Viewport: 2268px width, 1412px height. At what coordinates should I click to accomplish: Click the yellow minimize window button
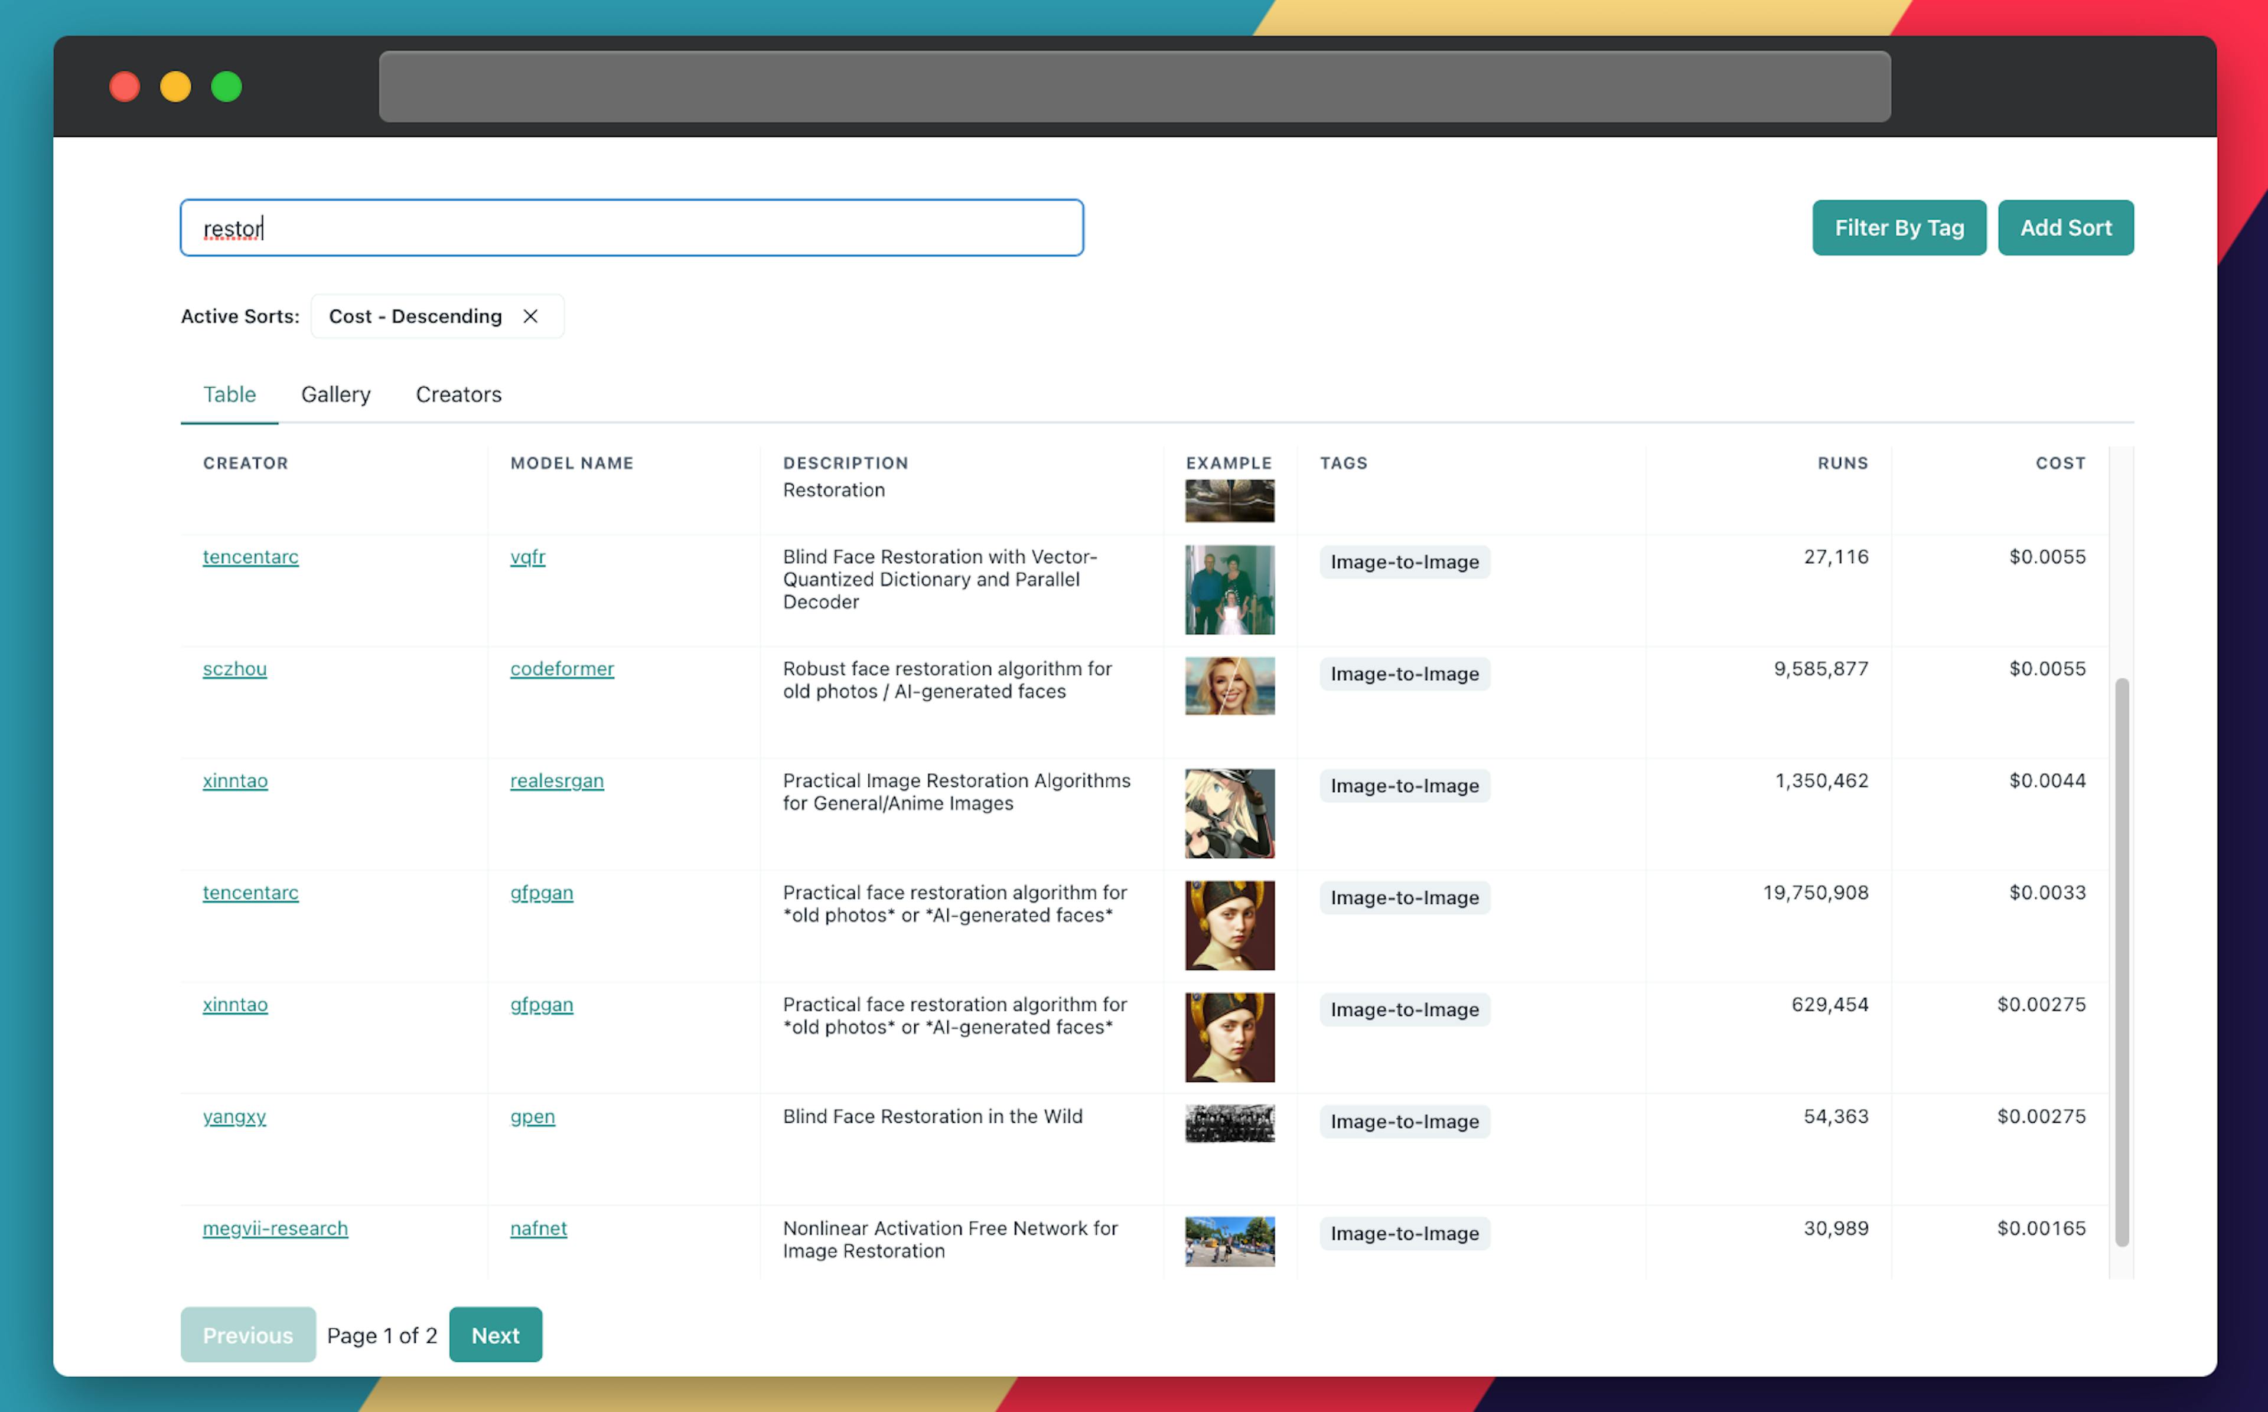tap(175, 87)
